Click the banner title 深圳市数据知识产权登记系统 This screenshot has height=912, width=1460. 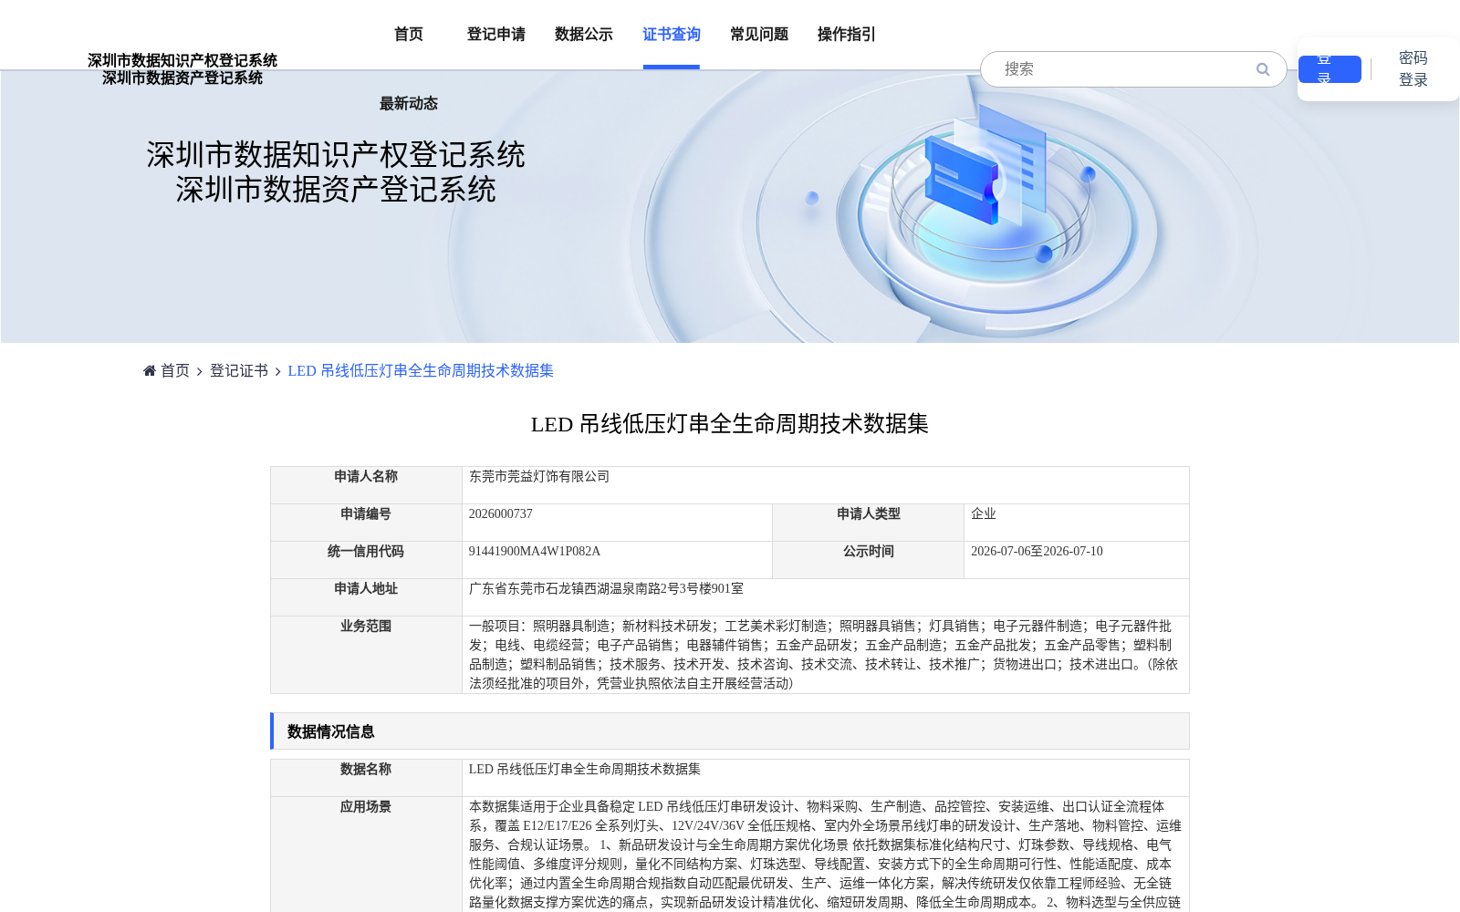[x=336, y=155]
